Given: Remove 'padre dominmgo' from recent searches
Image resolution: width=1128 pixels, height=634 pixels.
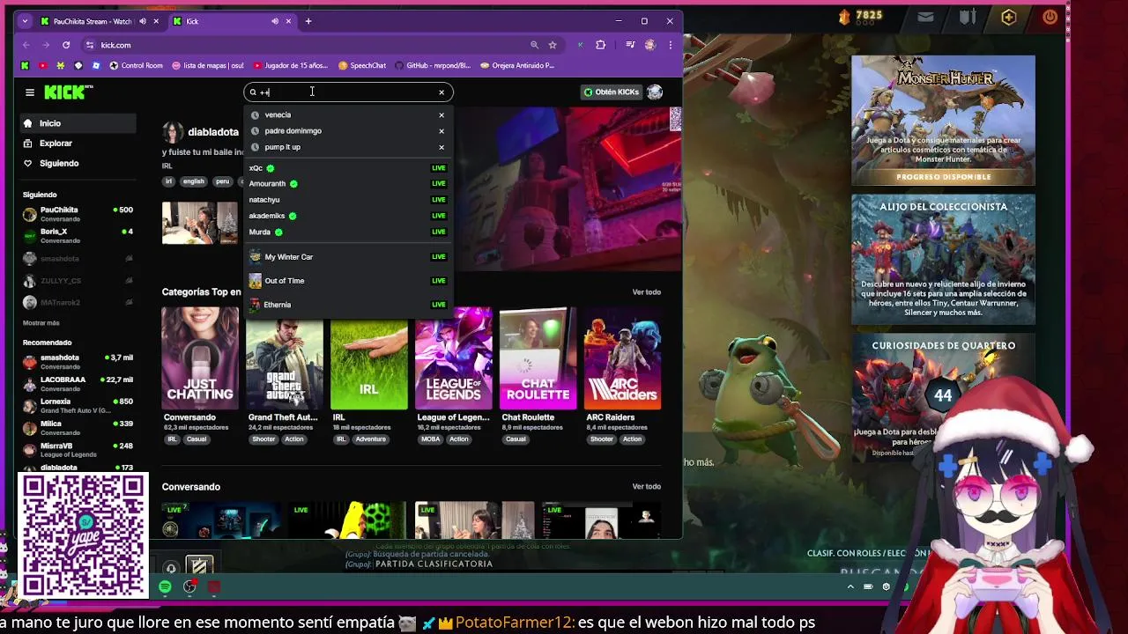Looking at the screenshot, I should [442, 131].
